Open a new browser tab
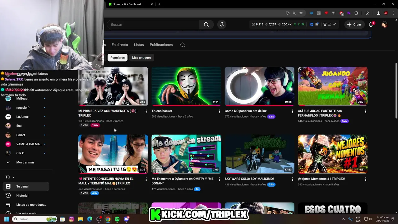Screen dimensions: 398x224 coord(159,4)
